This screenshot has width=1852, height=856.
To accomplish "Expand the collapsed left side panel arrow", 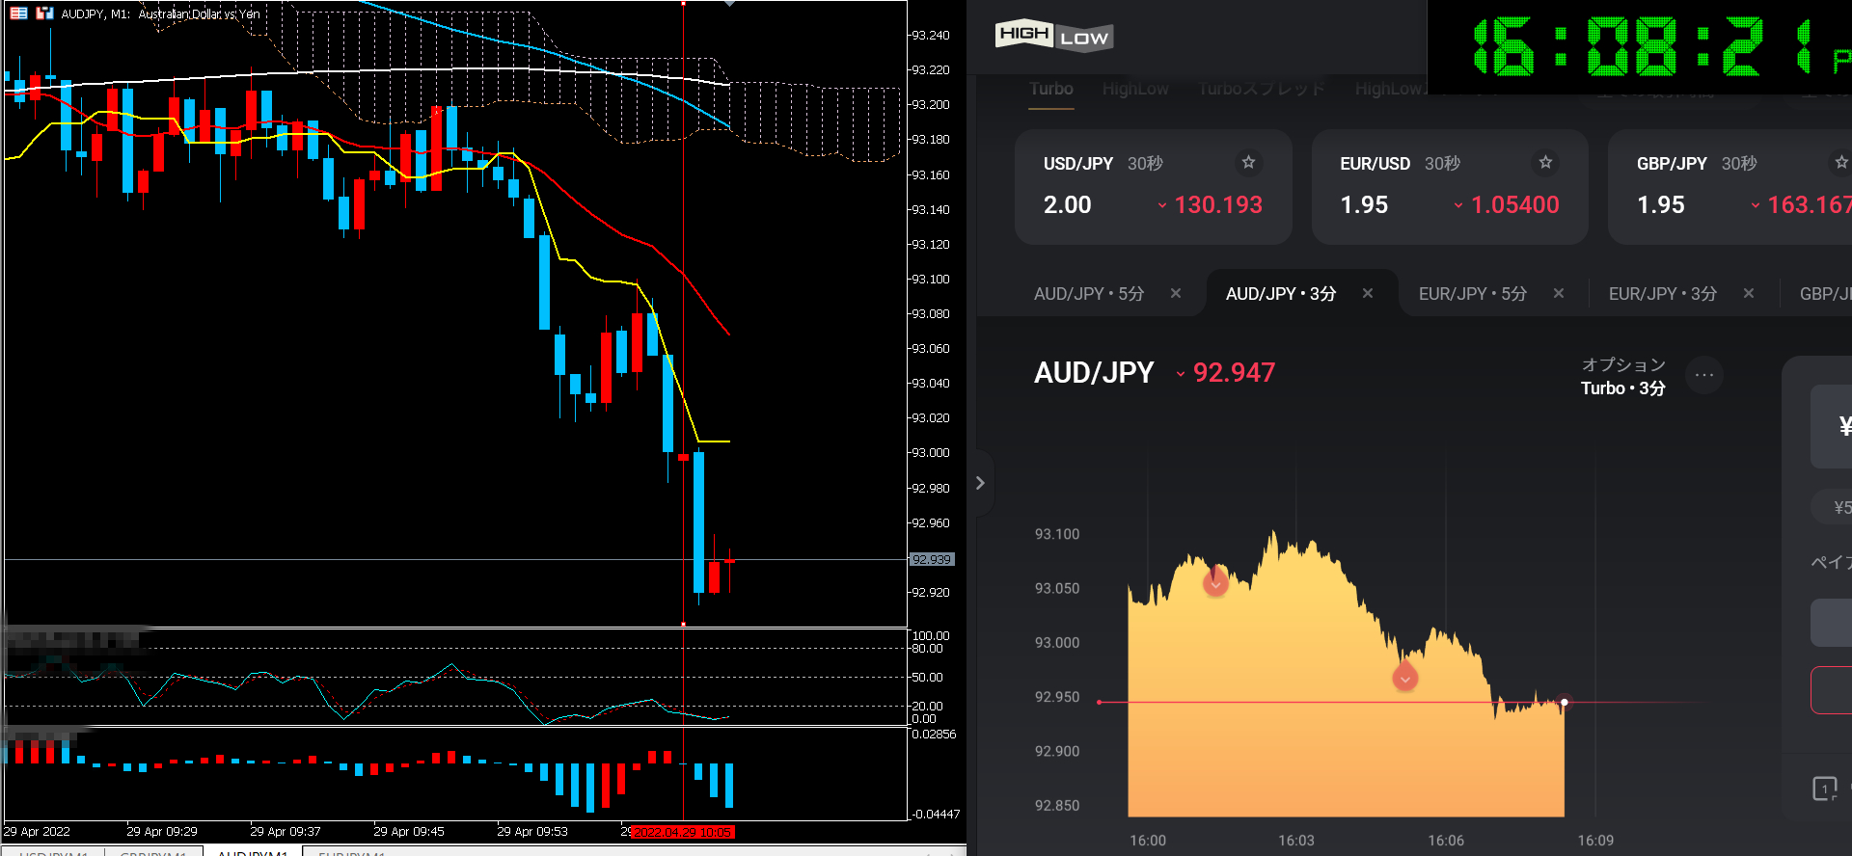I will click(980, 483).
